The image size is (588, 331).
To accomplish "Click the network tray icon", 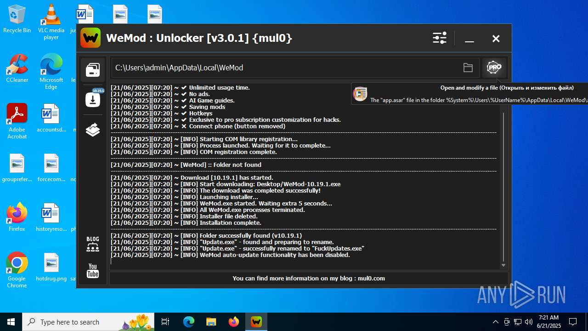I will coord(518,322).
